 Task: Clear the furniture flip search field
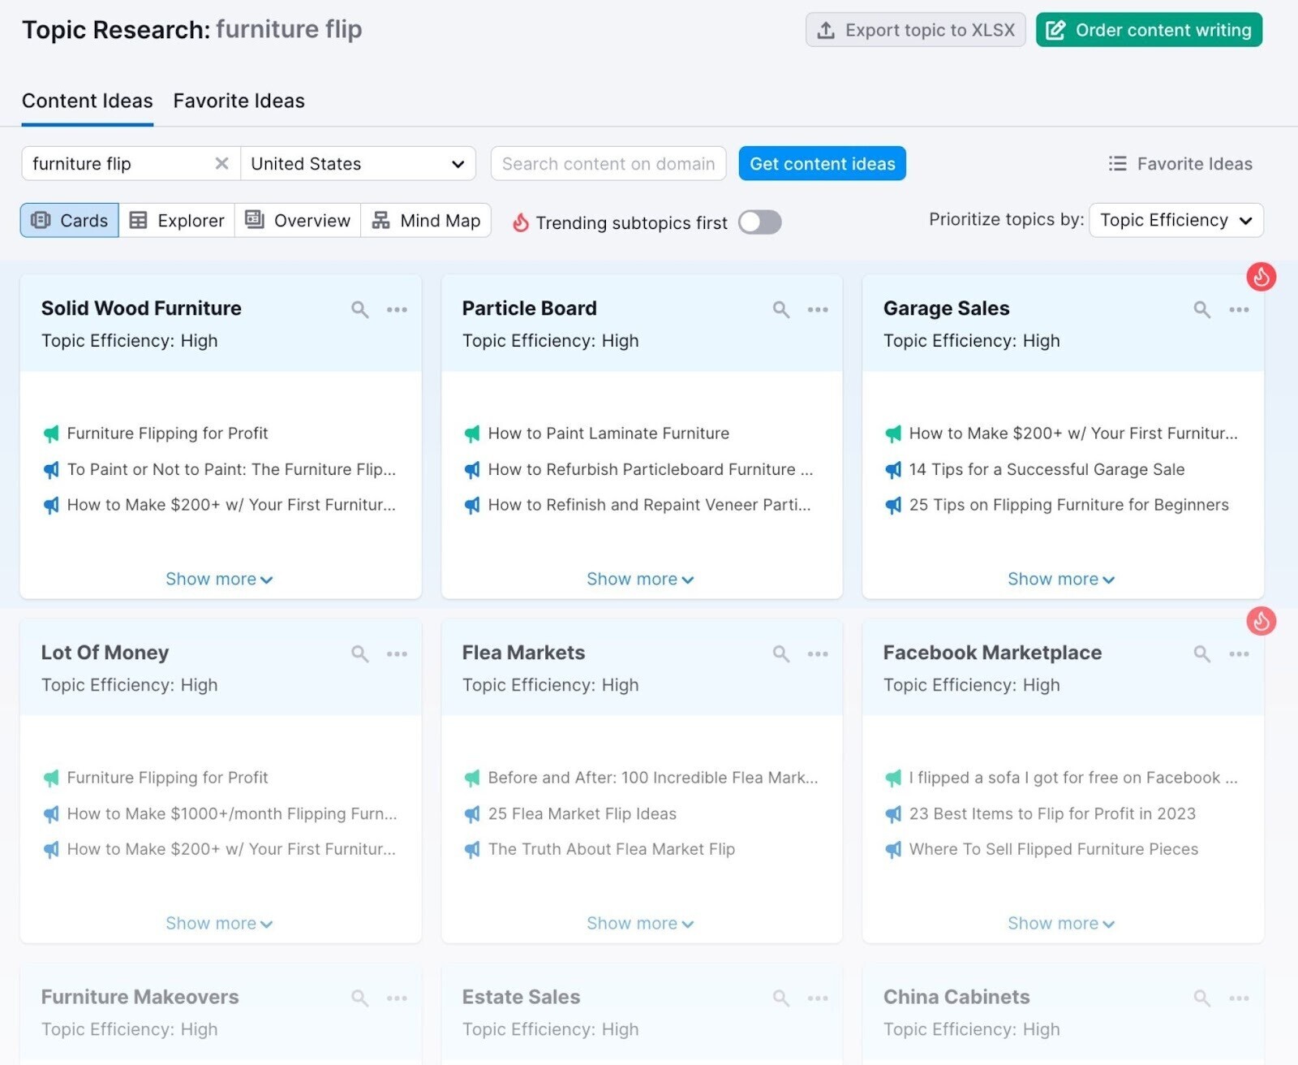pyautogui.click(x=221, y=164)
